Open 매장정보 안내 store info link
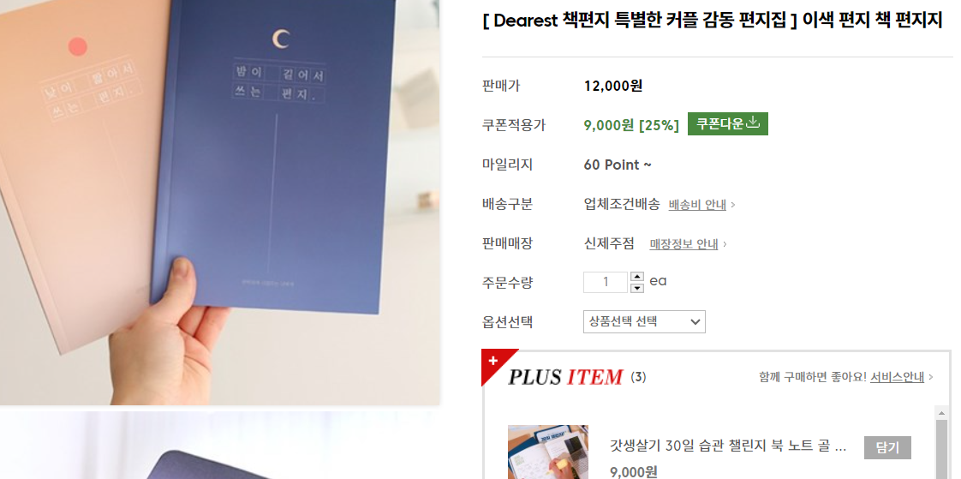Image resolution: width=961 pixels, height=479 pixels. coord(683,244)
